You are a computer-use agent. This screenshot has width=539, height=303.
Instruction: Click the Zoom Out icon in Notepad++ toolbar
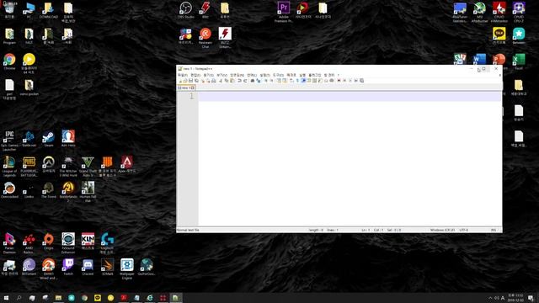[x=271, y=81]
